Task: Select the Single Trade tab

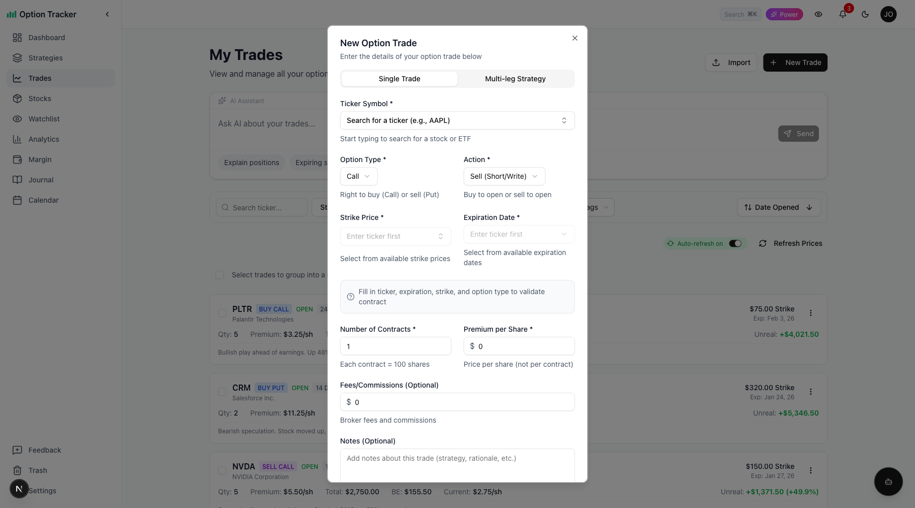Action: click(399, 79)
